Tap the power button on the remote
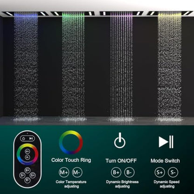 coord(24,139)
